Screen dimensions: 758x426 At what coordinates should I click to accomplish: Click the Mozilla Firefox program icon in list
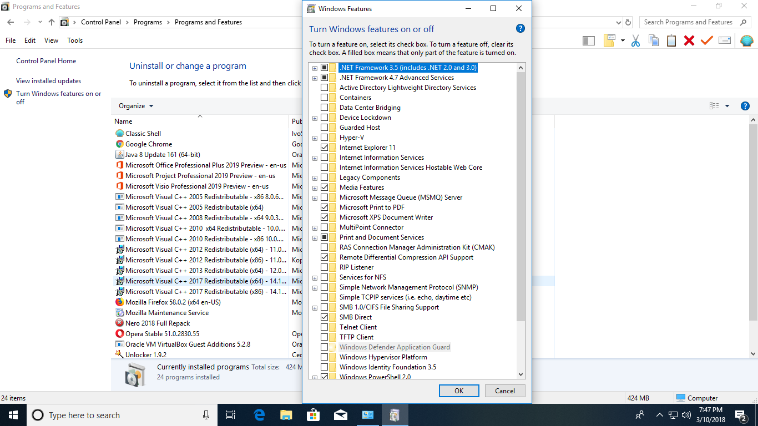click(119, 302)
